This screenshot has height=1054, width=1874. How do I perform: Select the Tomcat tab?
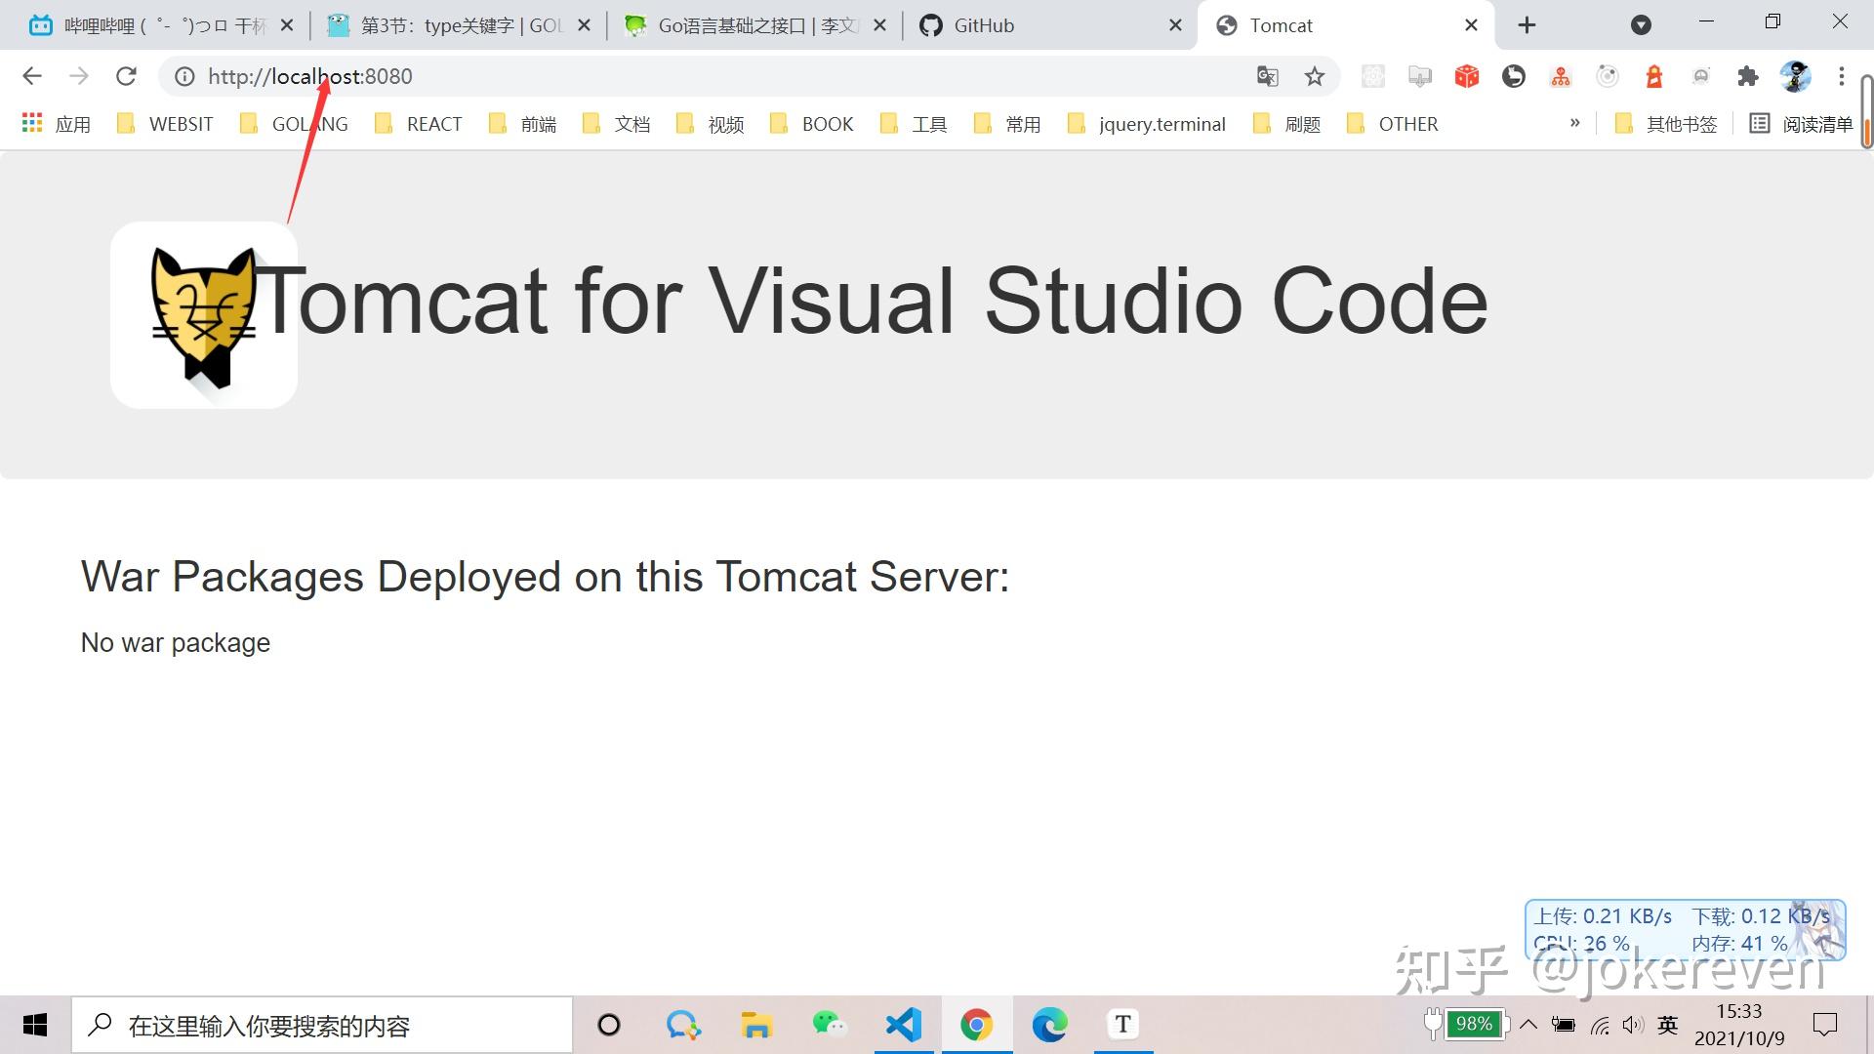click(1282, 25)
